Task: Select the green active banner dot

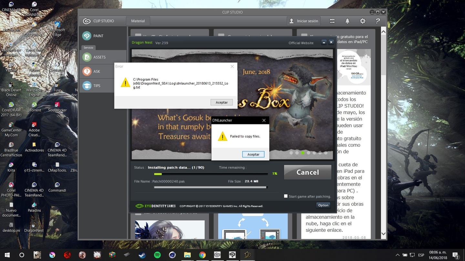Action: pos(303,153)
